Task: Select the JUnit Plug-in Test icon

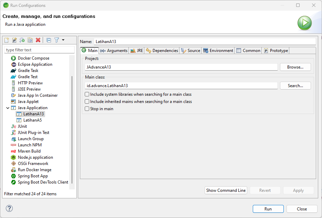Action: tap(13, 133)
